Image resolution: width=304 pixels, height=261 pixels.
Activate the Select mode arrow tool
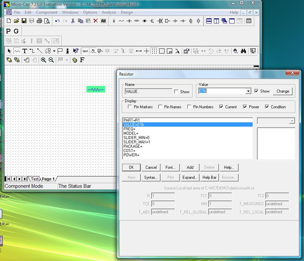click(x=9, y=51)
